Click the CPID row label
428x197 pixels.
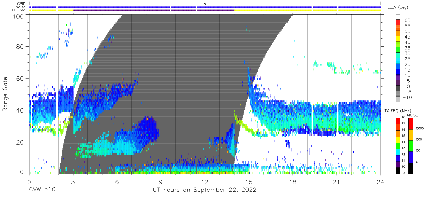click(x=21, y=4)
